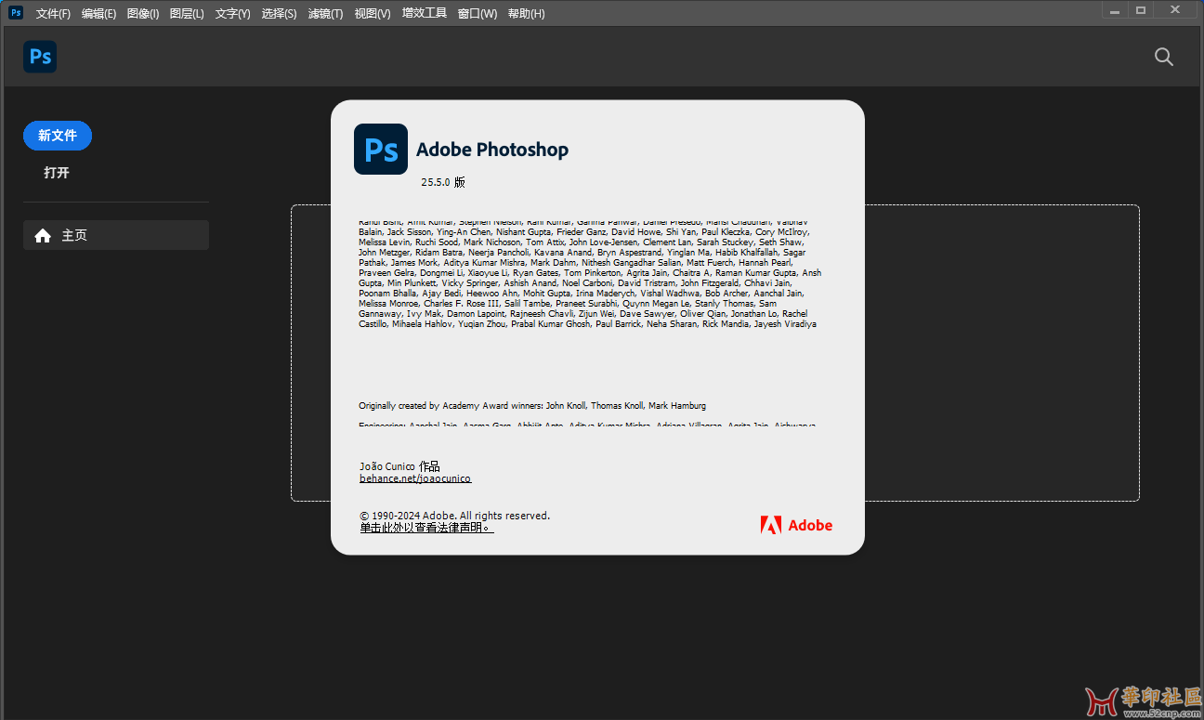Screen dimensions: 1204x720
Task: Click the Photoshop icon in title bar
Action: [x=16, y=13]
